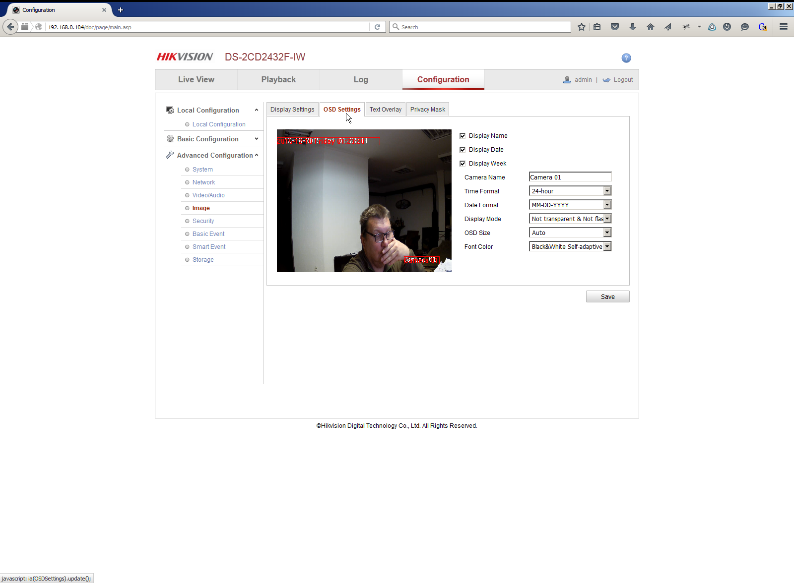This screenshot has width=794, height=583.
Task: Open the browser downloads arrow icon
Action: click(633, 27)
